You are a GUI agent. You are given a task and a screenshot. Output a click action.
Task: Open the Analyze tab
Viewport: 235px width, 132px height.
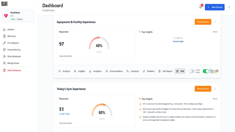coord(64,71)
